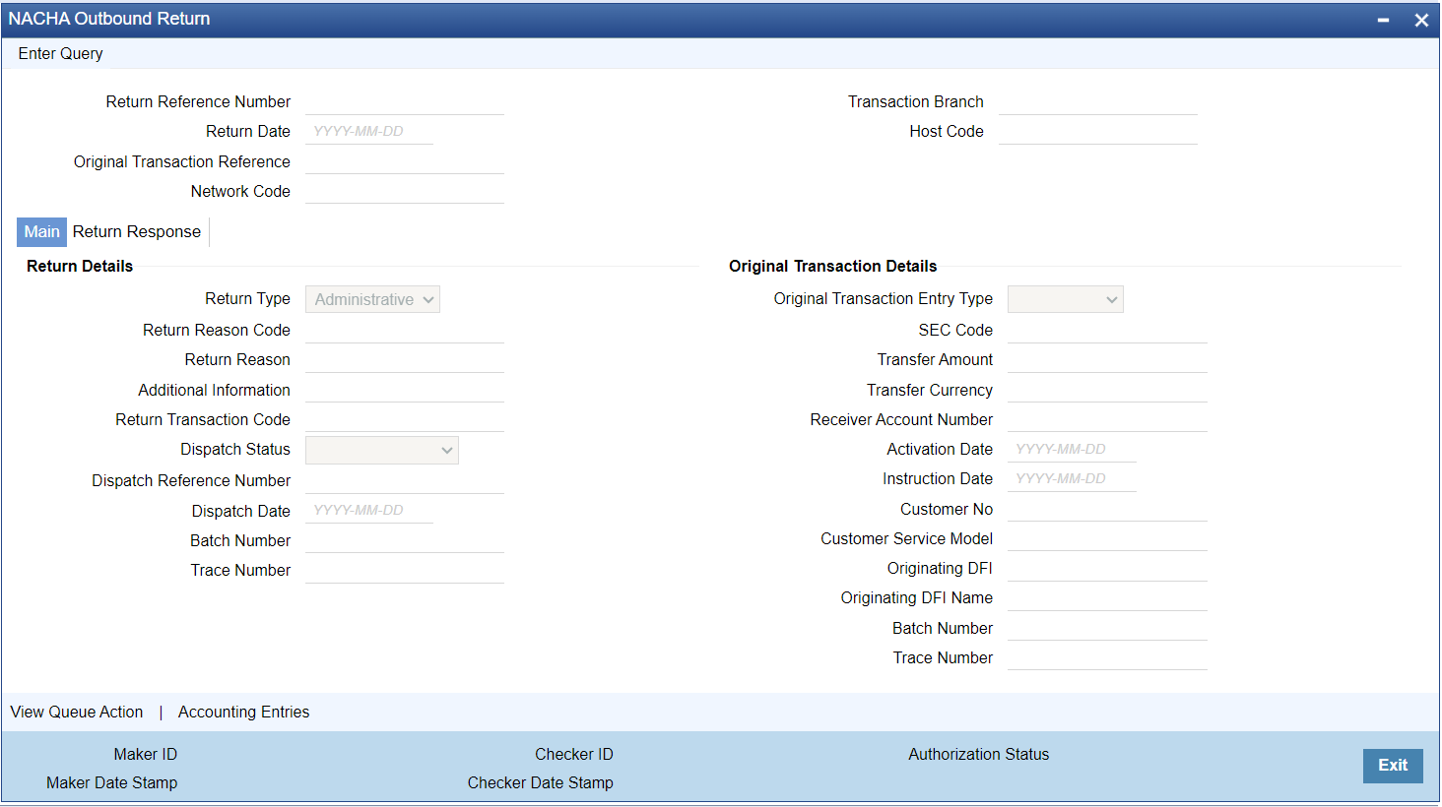Click the Return Date field

click(369, 132)
